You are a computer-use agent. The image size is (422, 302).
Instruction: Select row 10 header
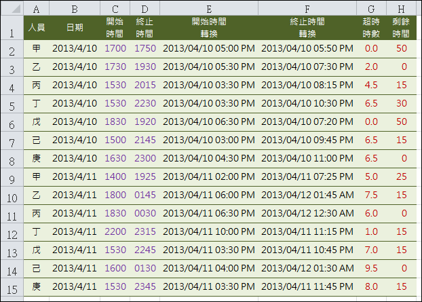pyautogui.click(x=12, y=195)
